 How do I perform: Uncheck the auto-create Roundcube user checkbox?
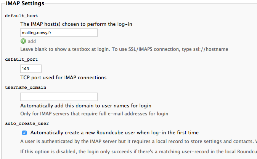pyautogui.click(x=24, y=133)
